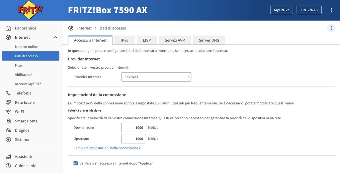Image resolution: width=340 pixels, height=173 pixels.
Task: Open the three-dot menu in header
Action: 331,10
